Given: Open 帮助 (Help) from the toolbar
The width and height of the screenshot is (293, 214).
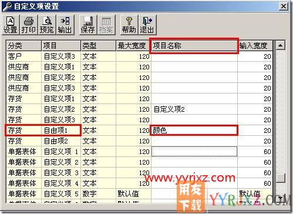Looking at the screenshot, I should pos(129,25).
